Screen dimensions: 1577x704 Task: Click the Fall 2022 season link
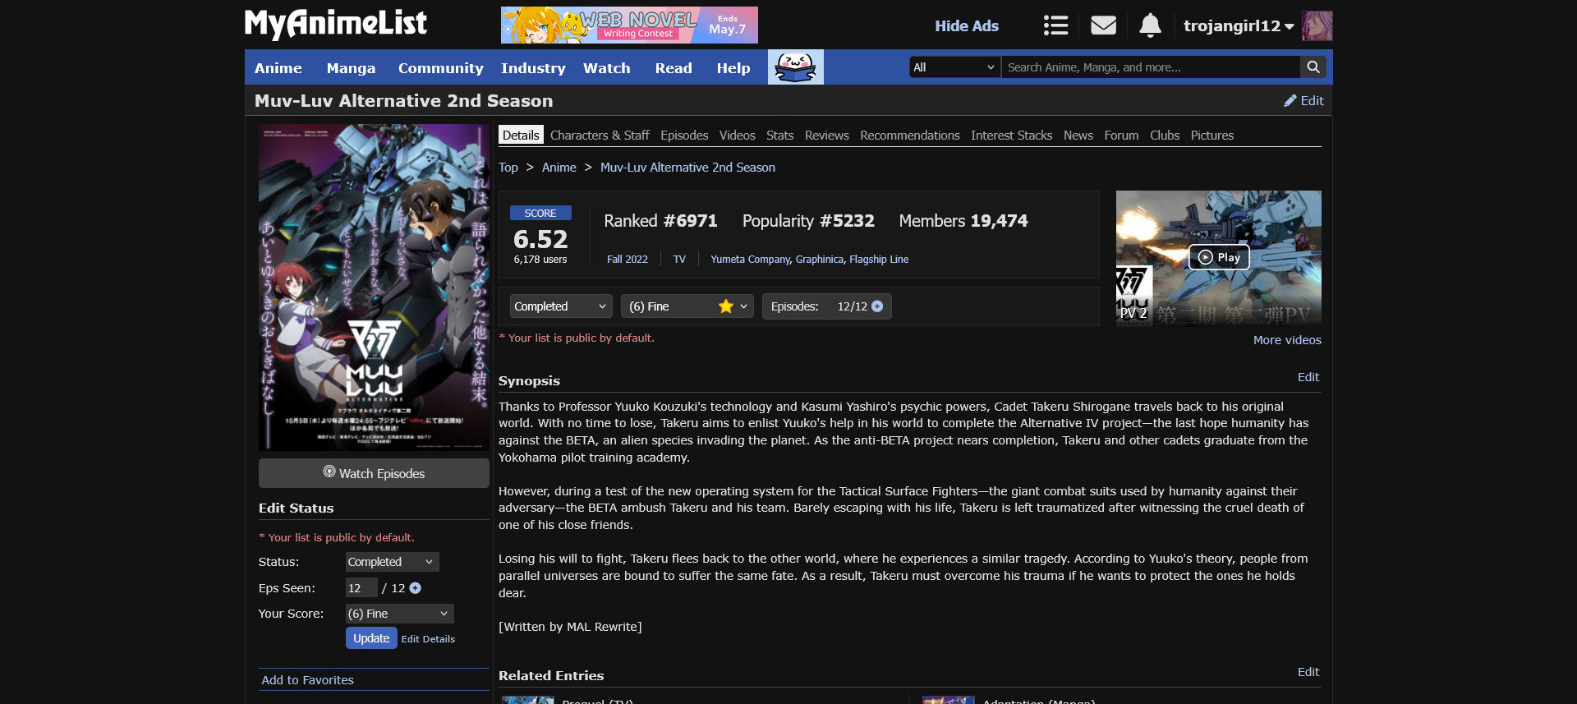click(627, 259)
